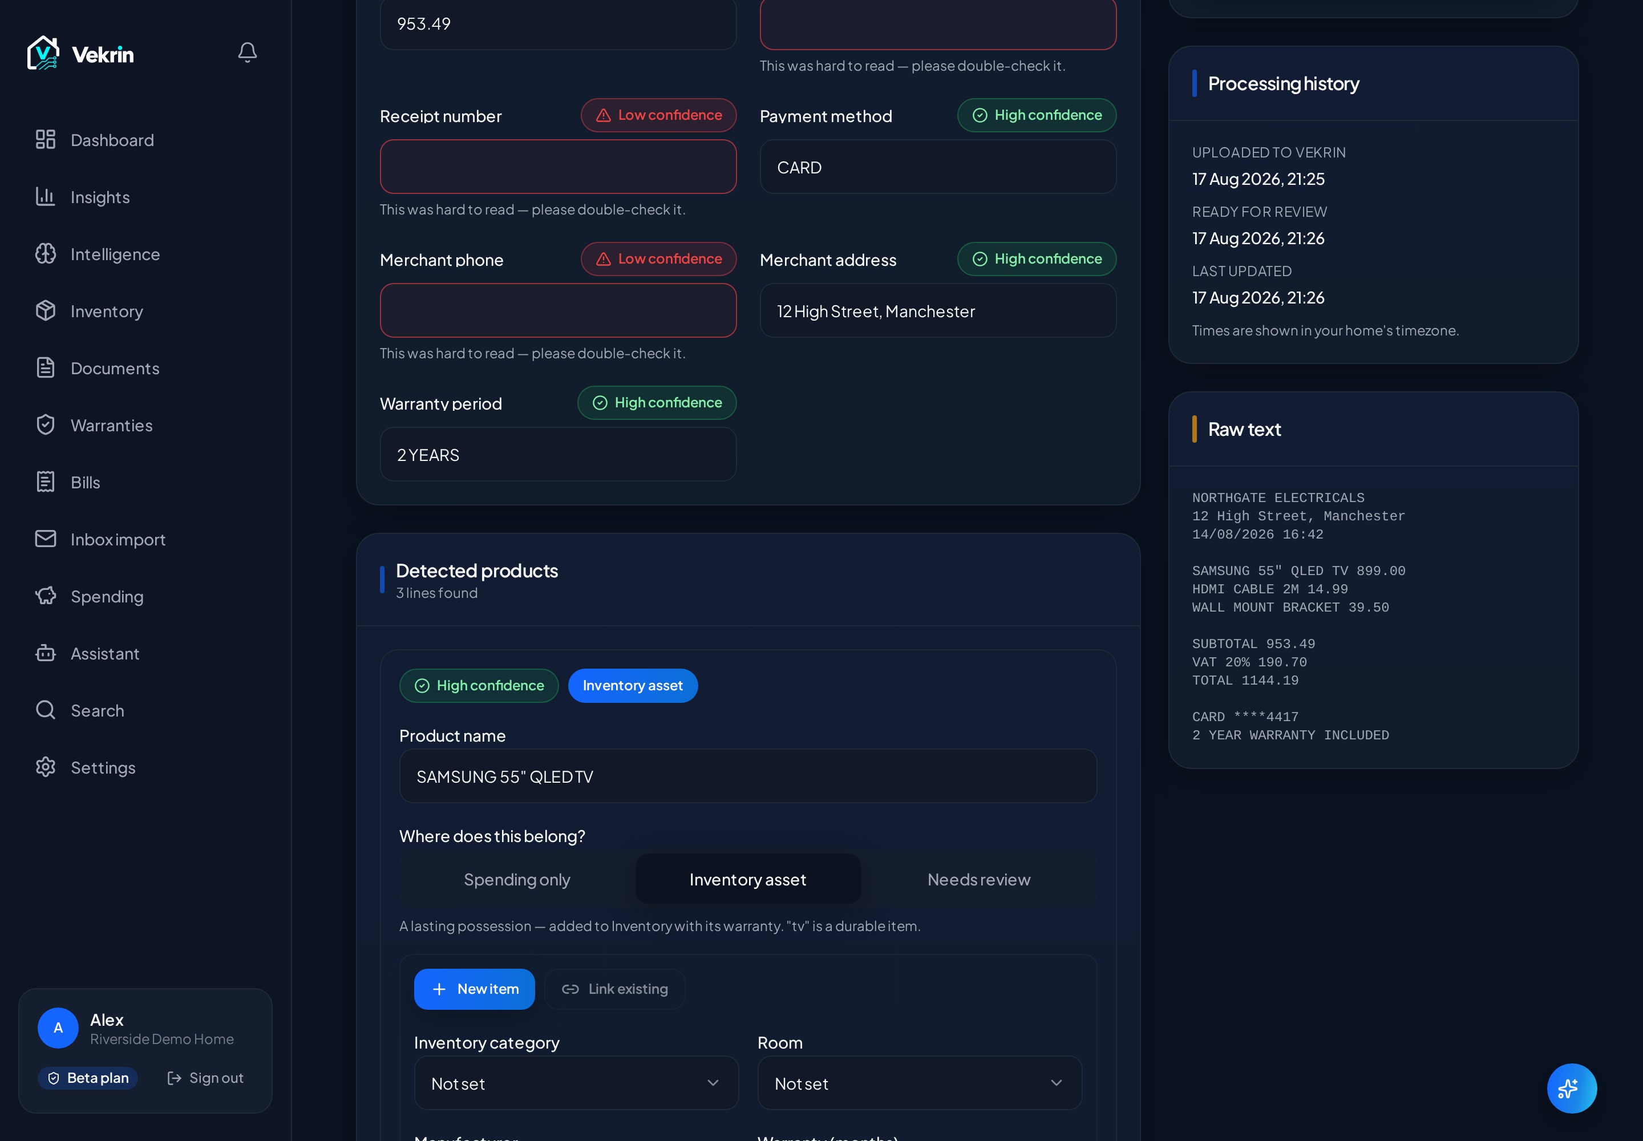
Task: Open the Insights page
Action: (146, 197)
